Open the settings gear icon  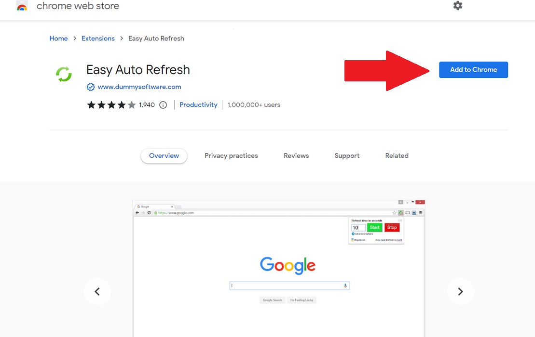tap(457, 6)
